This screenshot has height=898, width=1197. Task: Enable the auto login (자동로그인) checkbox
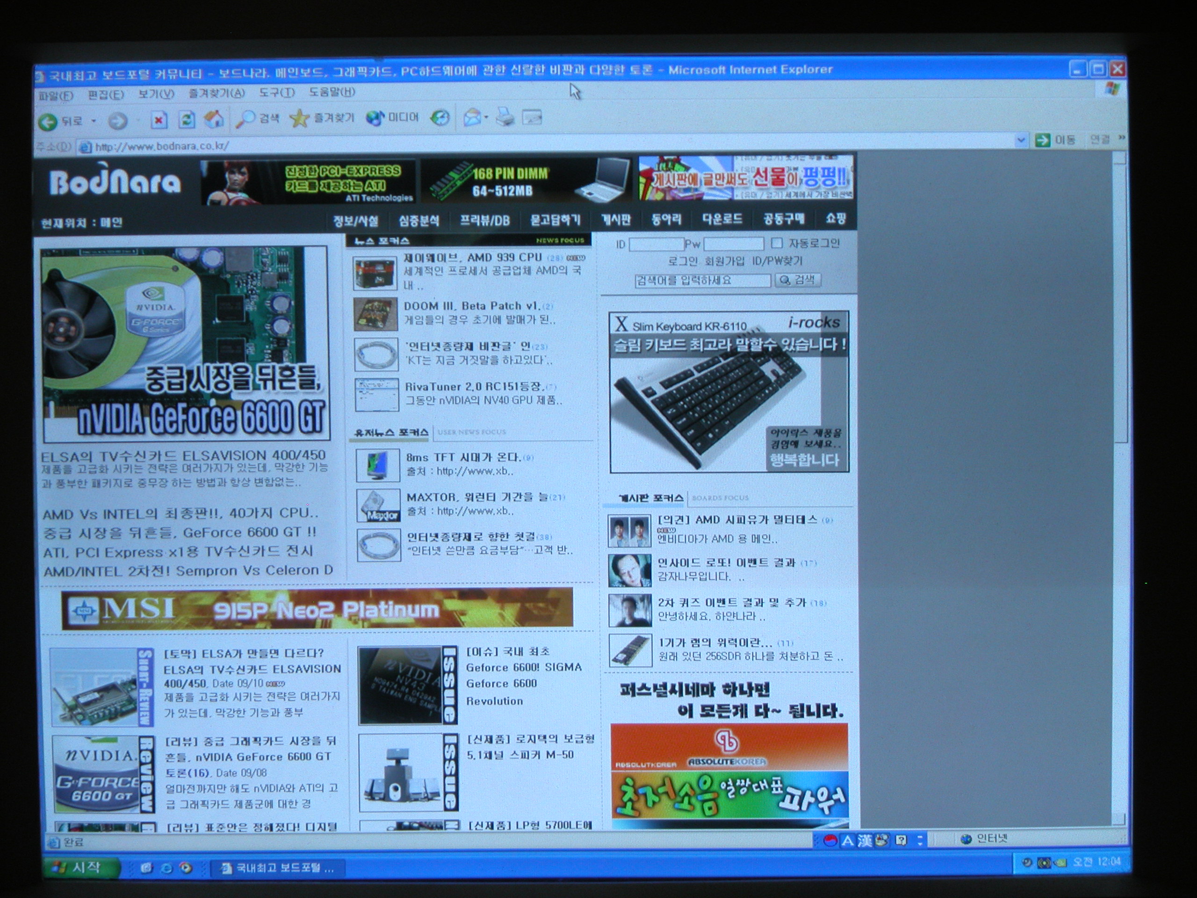[x=777, y=242]
